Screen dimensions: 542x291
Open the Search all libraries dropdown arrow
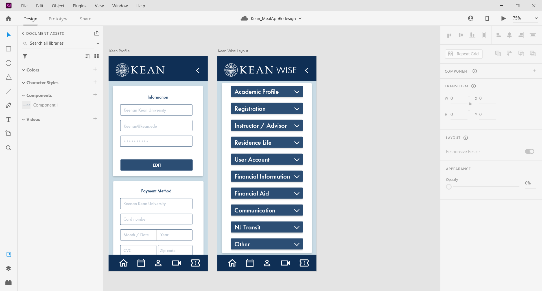click(98, 44)
